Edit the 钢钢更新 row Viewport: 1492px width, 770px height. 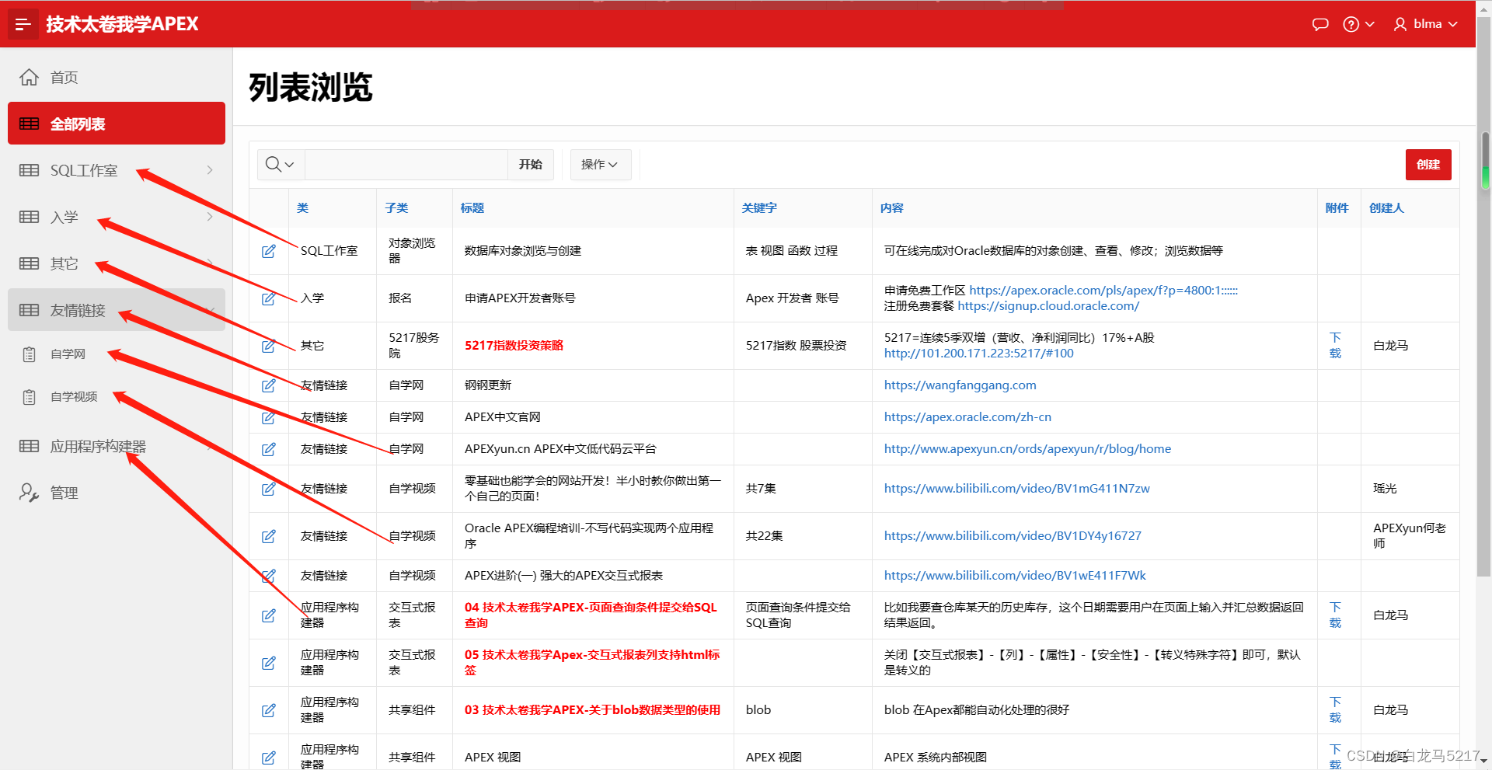pos(269,385)
